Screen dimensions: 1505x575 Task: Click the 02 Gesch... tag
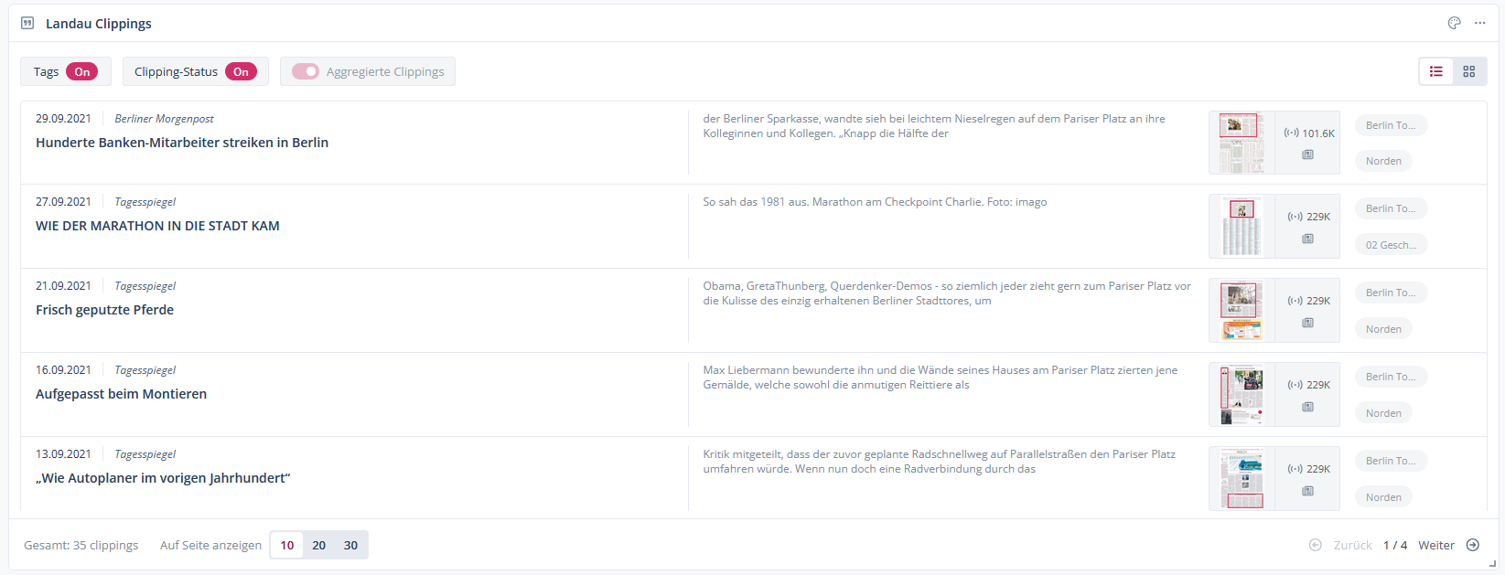1390,245
